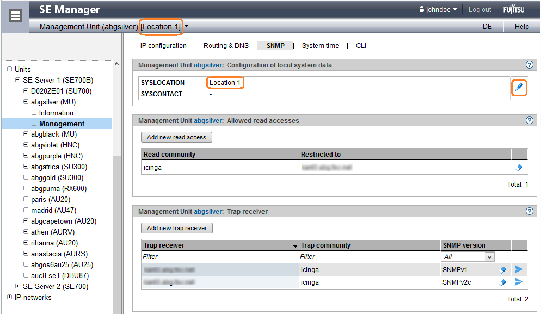Send a test trap to SNMPv2c receiver
This screenshot has height=314, width=541.
pyautogui.click(x=519, y=282)
